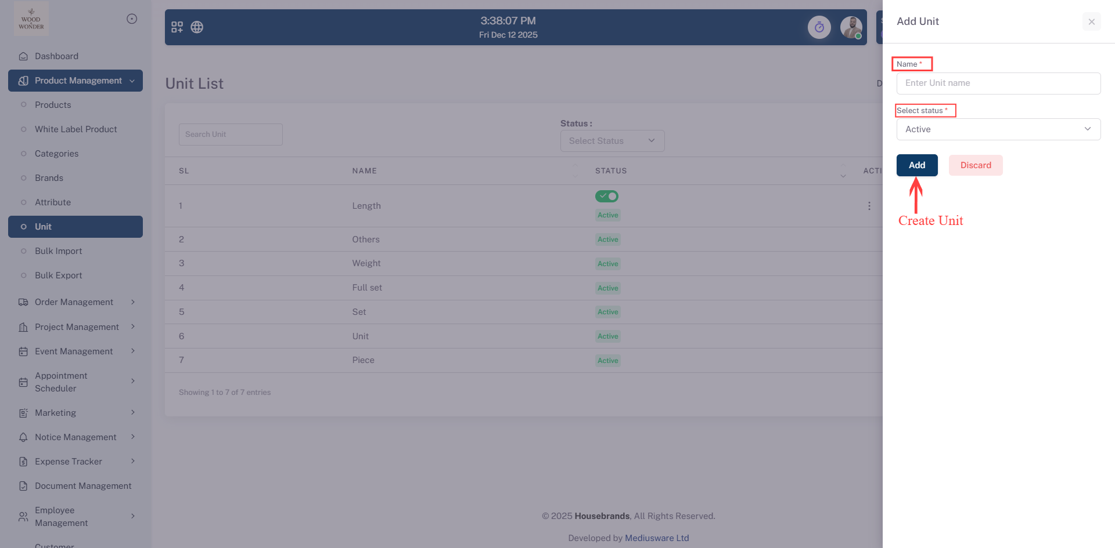Click the timer clock icon in header
1115x548 pixels.
pyautogui.click(x=819, y=27)
